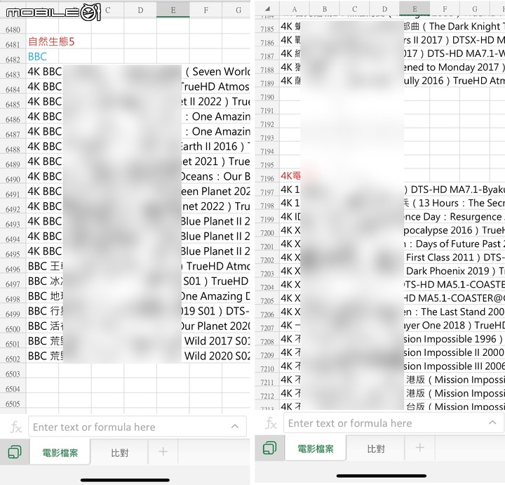Screen dimensions: 505x485
Task: Click the cell containing Seven Worlds
Action: pos(217,71)
